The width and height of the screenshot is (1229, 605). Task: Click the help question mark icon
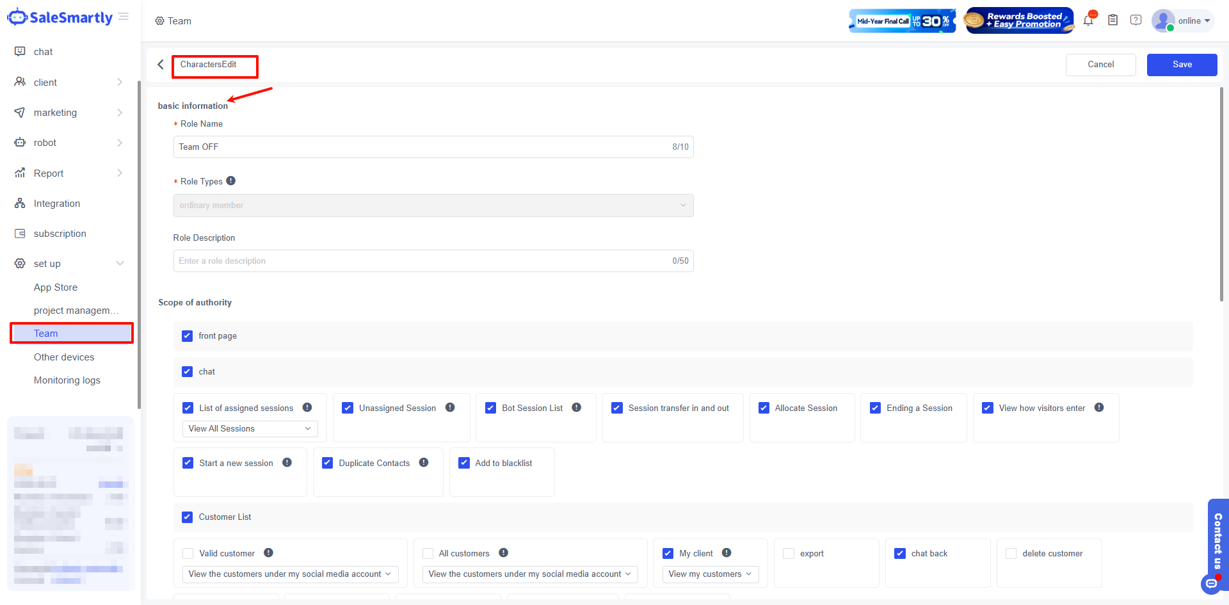coord(1136,20)
